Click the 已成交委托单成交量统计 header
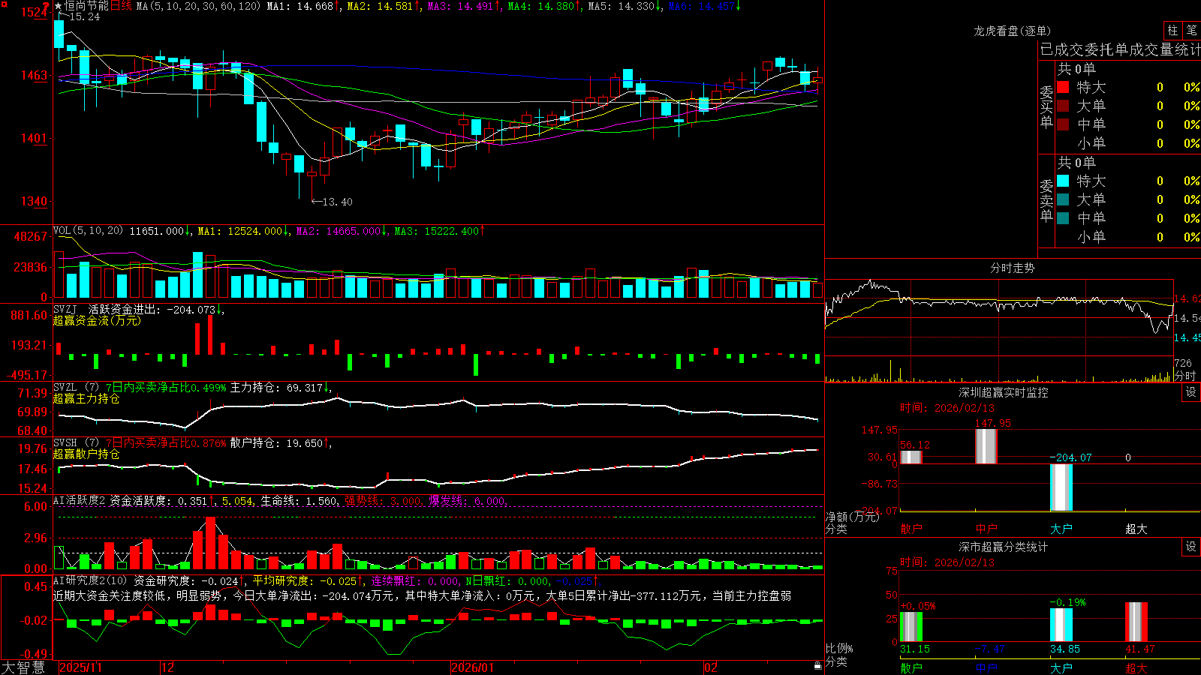Image resolution: width=1201 pixels, height=675 pixels. pyautogui.click(x=1120, y=49)
